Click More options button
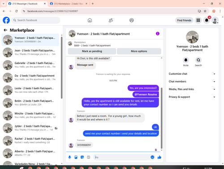 [139, 51]
